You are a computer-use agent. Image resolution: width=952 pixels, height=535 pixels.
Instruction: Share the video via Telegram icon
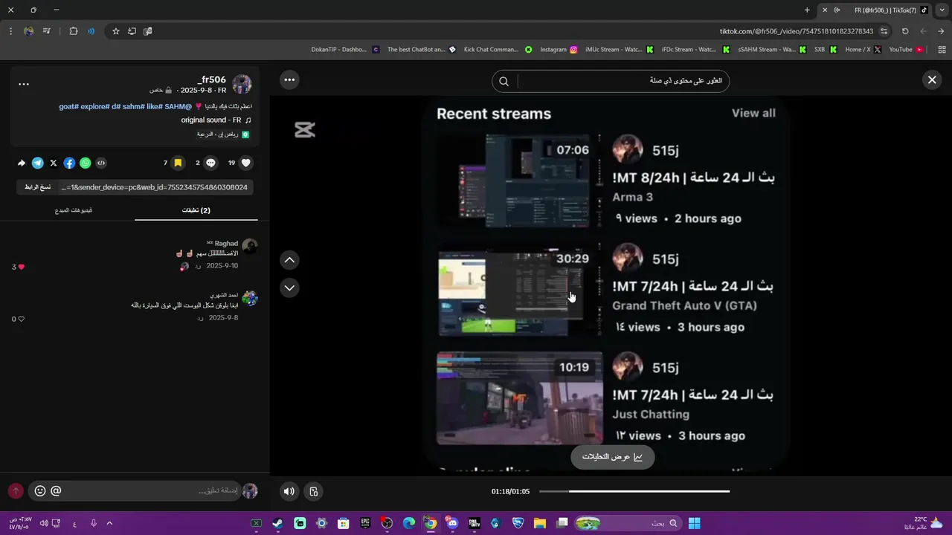click(37, 163)
